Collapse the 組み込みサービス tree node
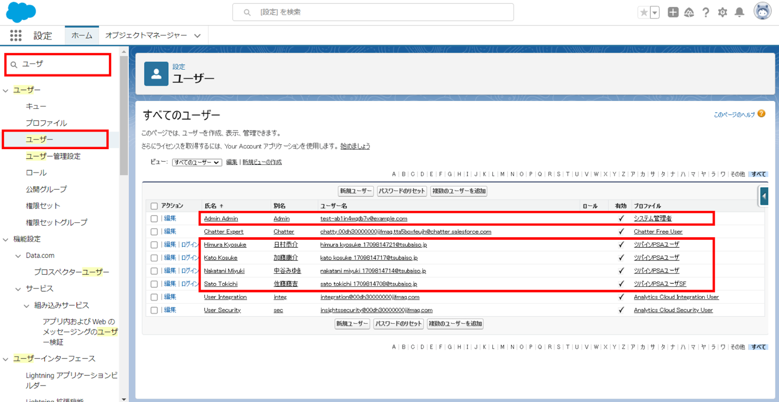Image resolution: width=779 pixels, height=402 pixels. [26, 306]
